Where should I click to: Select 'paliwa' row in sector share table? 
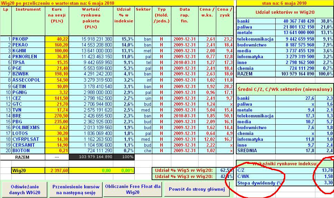click(285, 27)
